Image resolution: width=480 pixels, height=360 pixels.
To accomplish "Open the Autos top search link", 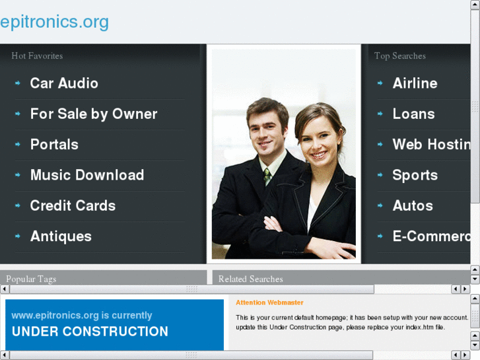I will (413, 205).
